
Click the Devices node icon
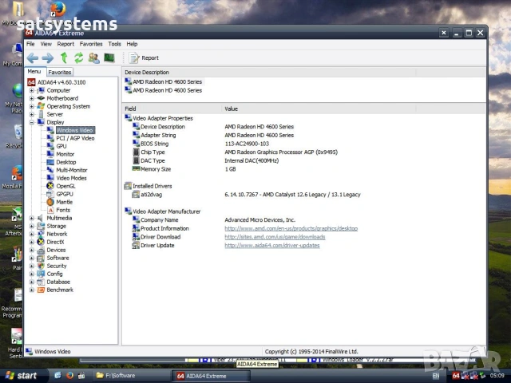pos(41,250)
